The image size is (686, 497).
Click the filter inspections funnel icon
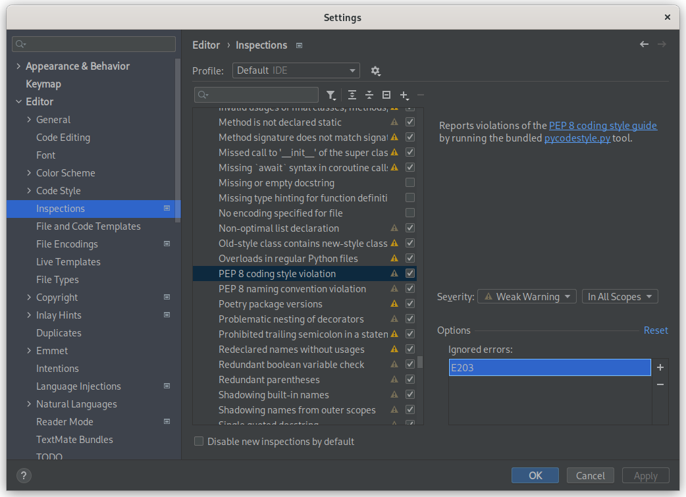click(x=331, y=95)
